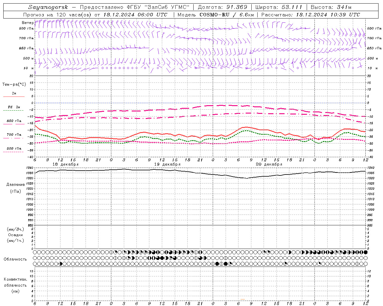
Task: Click the 'Облачность' cloud cover section label
Action: (15, 259)
